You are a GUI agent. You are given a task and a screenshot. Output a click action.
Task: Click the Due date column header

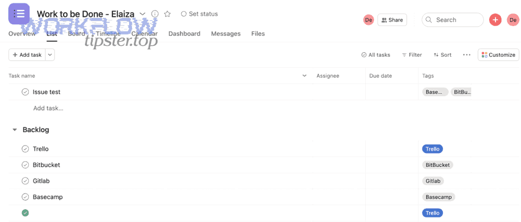(x=381, y=76)
